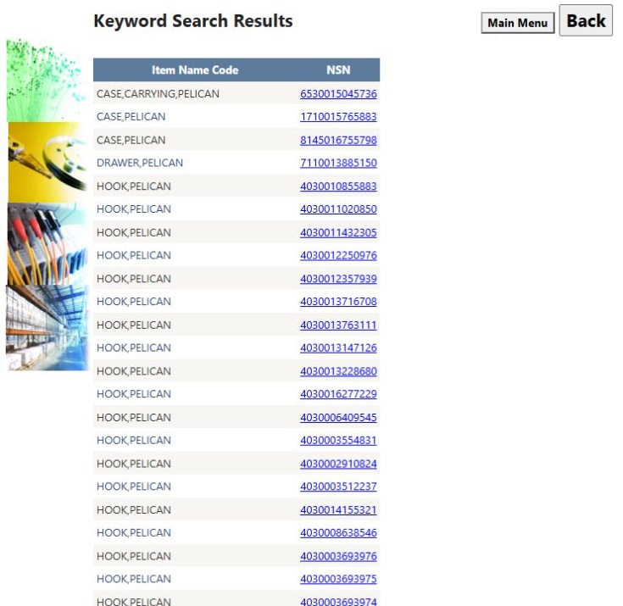623x606 pixels.
Task: Open NSN link 4030002910824
Action: tap(338, 464)
